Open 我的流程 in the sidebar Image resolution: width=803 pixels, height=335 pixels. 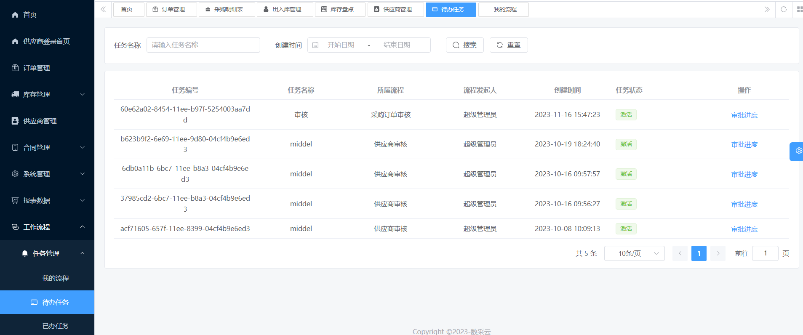click(55, 278)
